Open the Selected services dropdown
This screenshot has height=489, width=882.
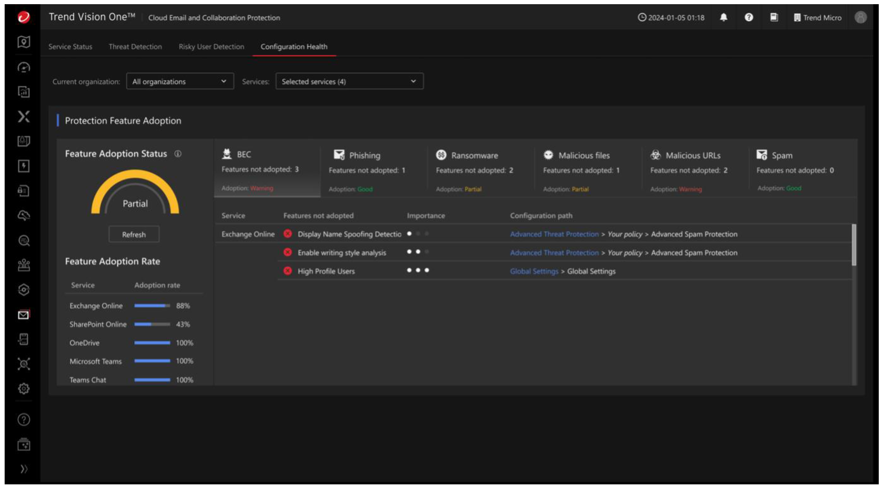click(x=349, y=81)
